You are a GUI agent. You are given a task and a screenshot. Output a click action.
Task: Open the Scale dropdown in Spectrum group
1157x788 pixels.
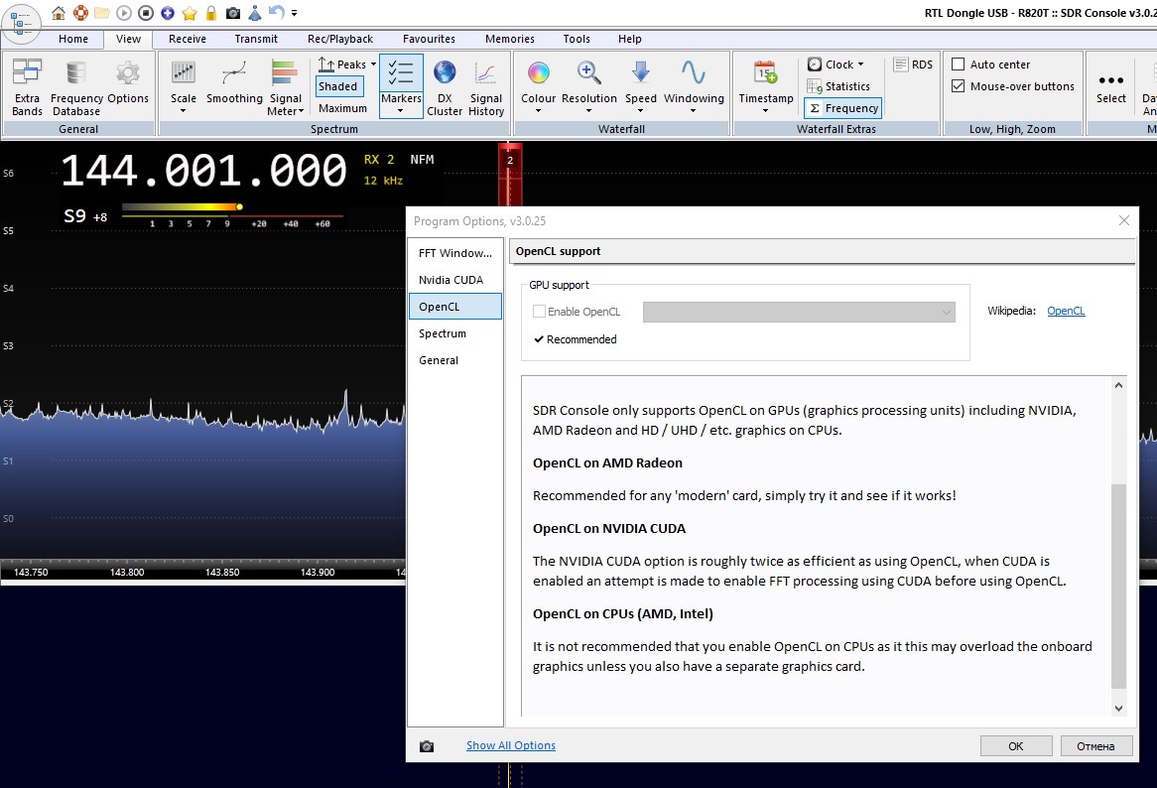pyautogui.click(x=183, y=87)
